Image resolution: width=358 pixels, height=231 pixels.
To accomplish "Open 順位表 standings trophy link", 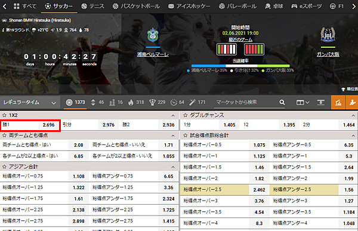I will pos(350,89).
